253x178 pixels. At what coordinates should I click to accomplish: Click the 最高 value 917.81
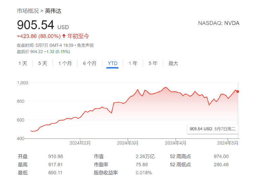(x=55, y=165)
